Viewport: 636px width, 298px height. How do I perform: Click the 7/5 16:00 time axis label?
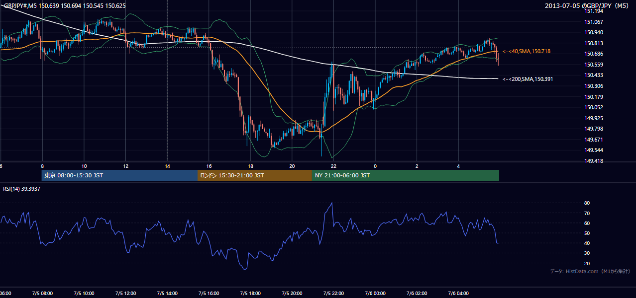209,294
